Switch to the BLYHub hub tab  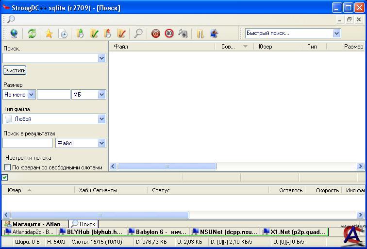91,232
